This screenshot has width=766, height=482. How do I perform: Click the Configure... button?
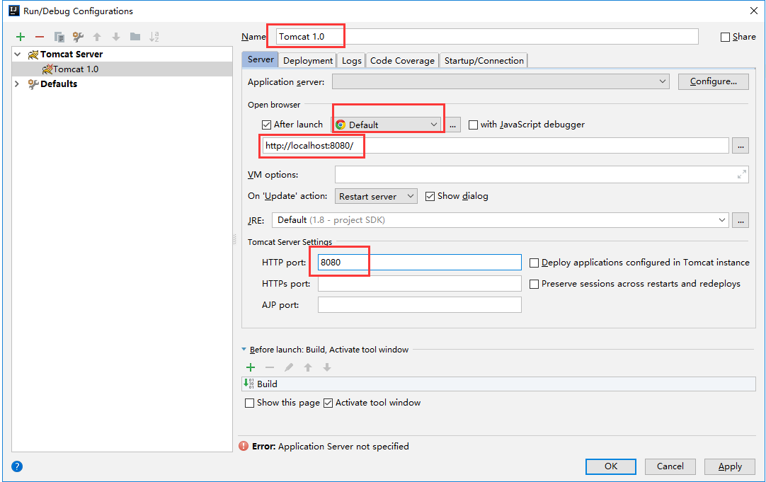[713, 81]
